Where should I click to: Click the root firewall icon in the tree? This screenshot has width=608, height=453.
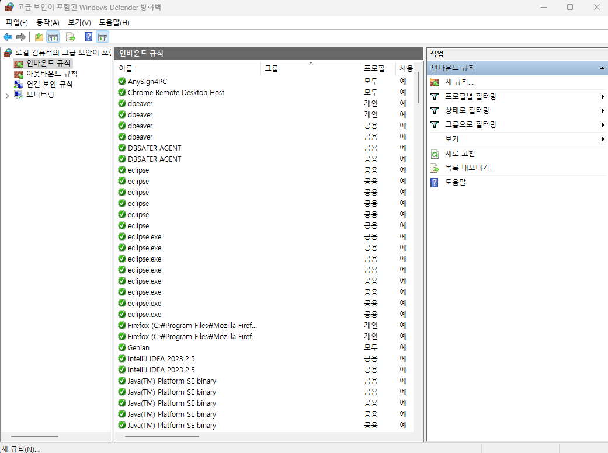click(8, 53)
